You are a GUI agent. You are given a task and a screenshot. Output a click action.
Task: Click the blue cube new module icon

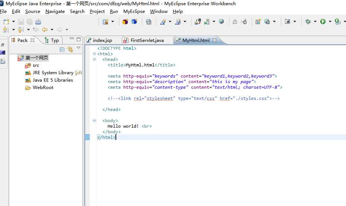(x=134, y=22)
